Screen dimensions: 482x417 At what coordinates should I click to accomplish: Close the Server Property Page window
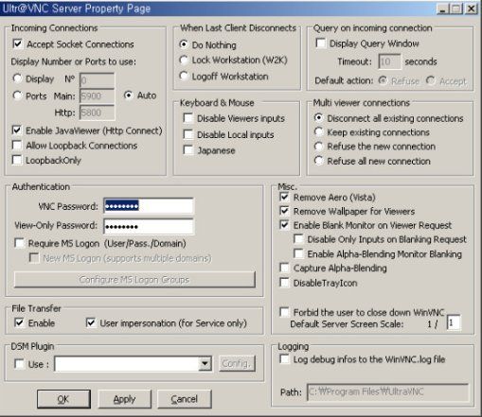[x=472, y=9]
